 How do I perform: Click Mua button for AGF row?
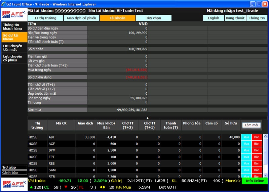tap(246, 144)
